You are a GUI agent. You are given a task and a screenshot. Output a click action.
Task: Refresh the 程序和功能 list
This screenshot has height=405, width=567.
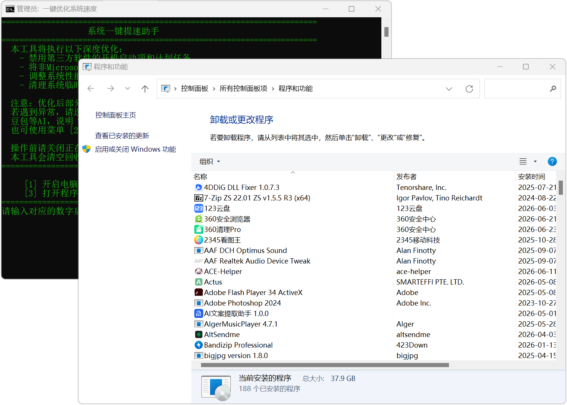[x=469, y=89]
